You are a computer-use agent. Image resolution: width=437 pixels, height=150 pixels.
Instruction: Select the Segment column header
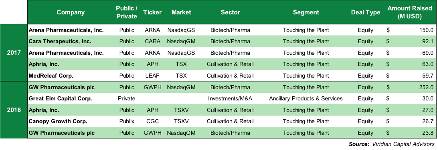tap(306, 12)
